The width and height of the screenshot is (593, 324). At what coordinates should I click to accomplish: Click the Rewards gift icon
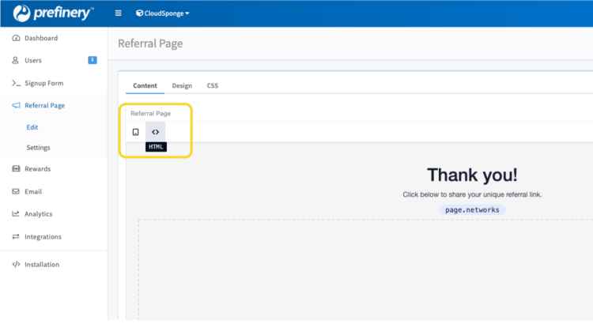(16, 168)
